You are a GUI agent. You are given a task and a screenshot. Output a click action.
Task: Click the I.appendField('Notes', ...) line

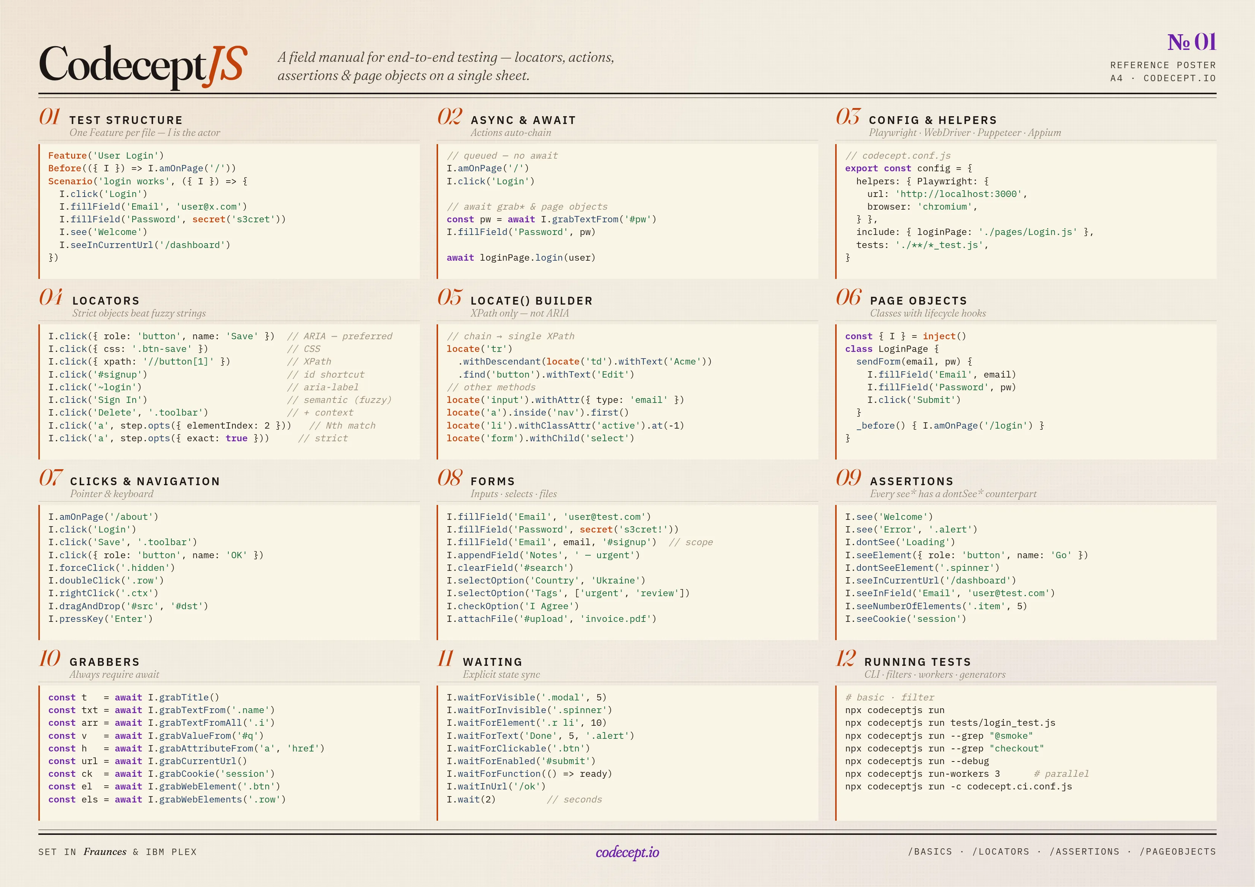click(543, 555)
